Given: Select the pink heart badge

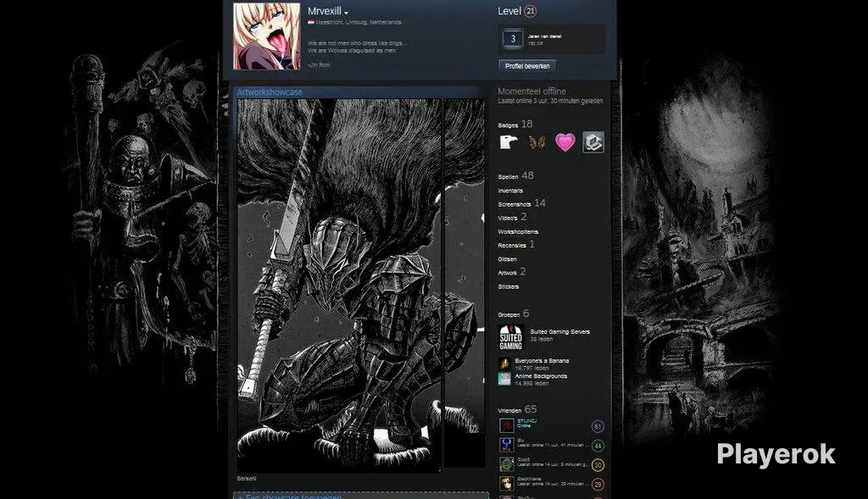Looking at the screenshot, I should [565, 141].
